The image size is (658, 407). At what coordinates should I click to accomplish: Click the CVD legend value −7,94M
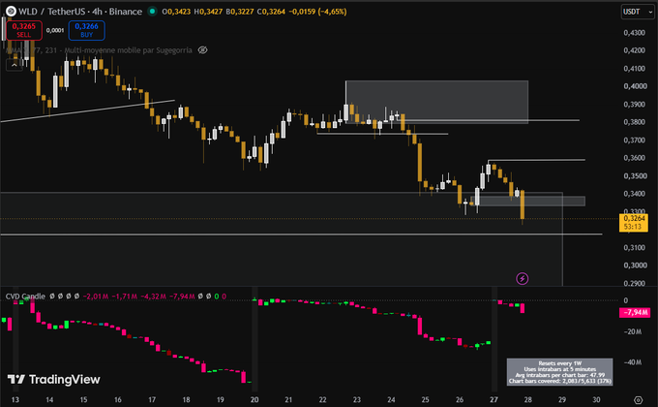tap(182, 297)
